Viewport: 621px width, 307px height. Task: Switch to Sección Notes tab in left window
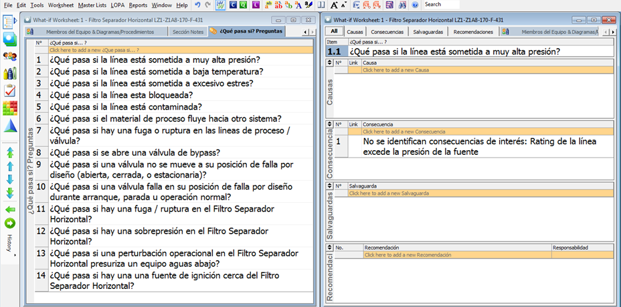click(188, 31)
